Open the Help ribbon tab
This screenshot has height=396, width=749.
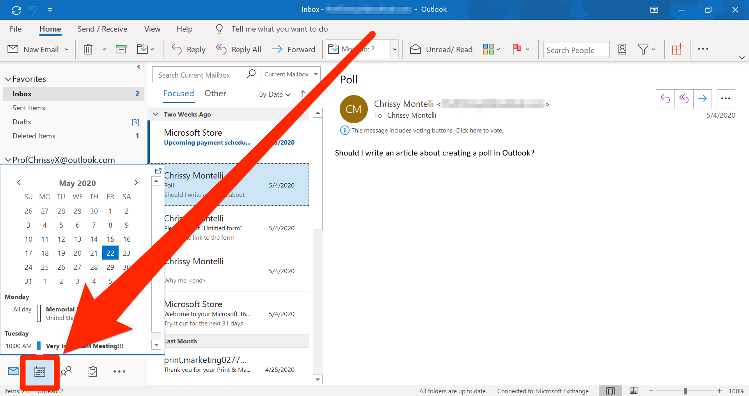[185, 29]
